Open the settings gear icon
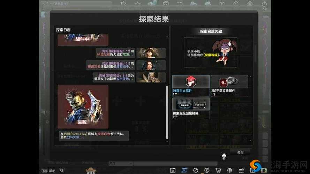The image size is (310, 174). (250, 3)
